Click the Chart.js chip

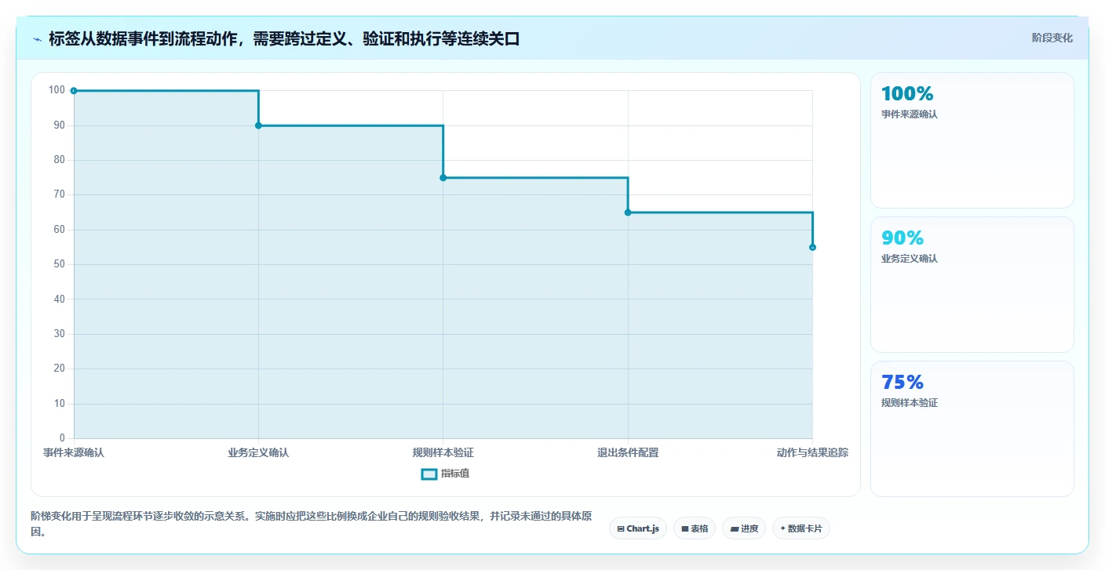point(638,528)
